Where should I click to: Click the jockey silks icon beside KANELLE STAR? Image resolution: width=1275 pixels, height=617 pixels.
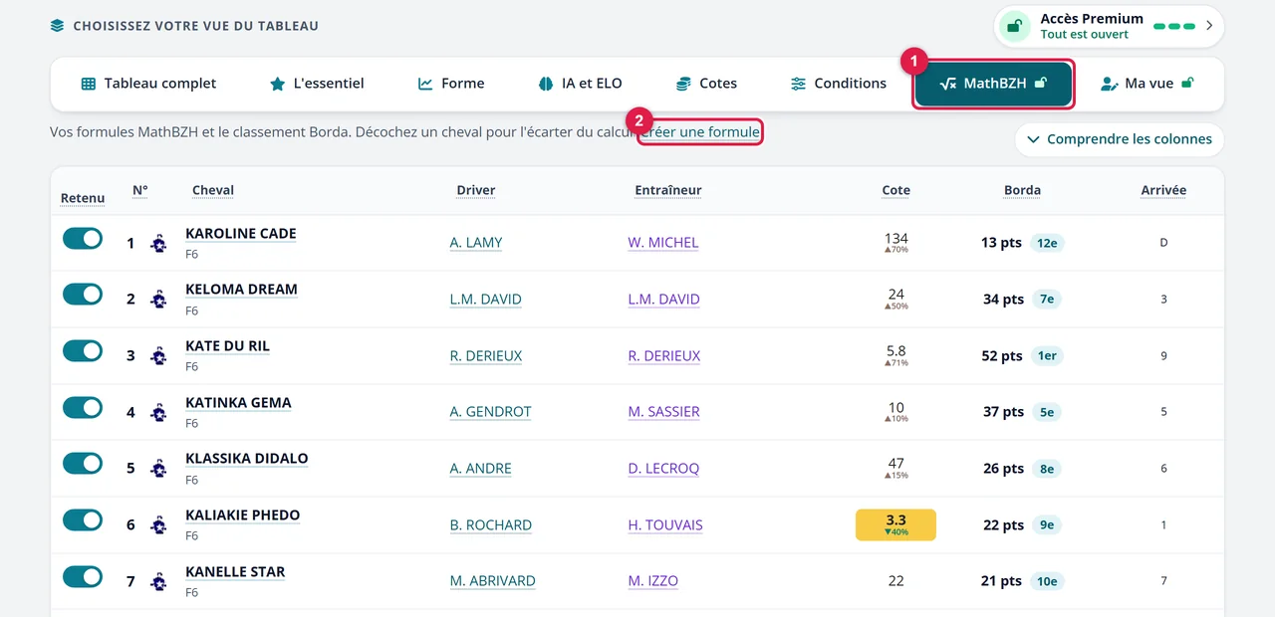(158, 581)
